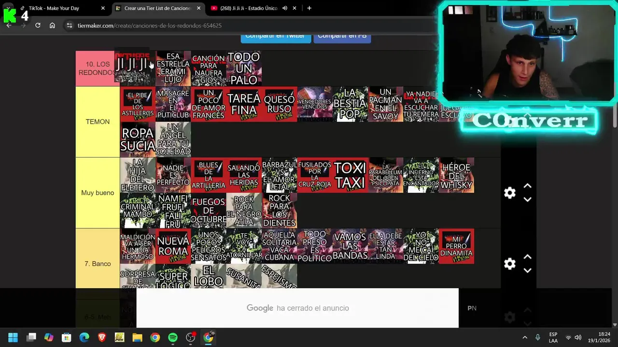Mute the YouTube tab audio icon
The image size is (618, 347).
(x=285, y=8)
